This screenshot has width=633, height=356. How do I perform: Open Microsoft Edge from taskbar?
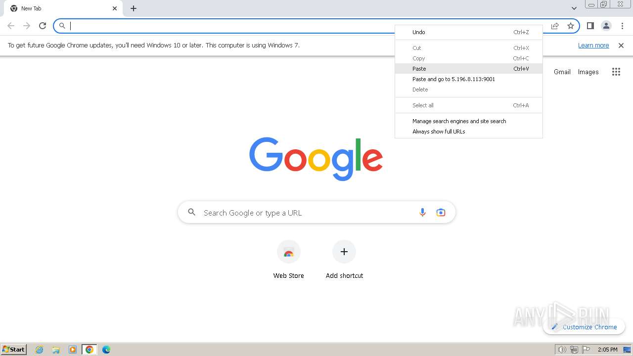pos(106,350)
